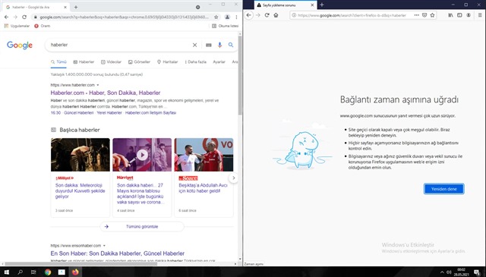Go back in the Chrome window
Image resolution: width=486 pixels, height=277 pixels.
[7, 17]
